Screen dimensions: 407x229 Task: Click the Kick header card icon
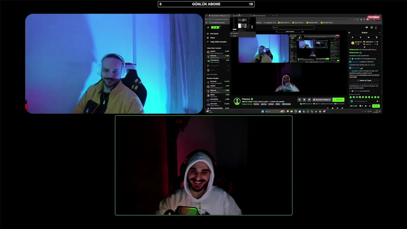367,27
